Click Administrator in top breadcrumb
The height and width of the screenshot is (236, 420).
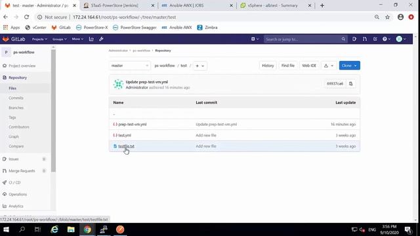point(118,50)
